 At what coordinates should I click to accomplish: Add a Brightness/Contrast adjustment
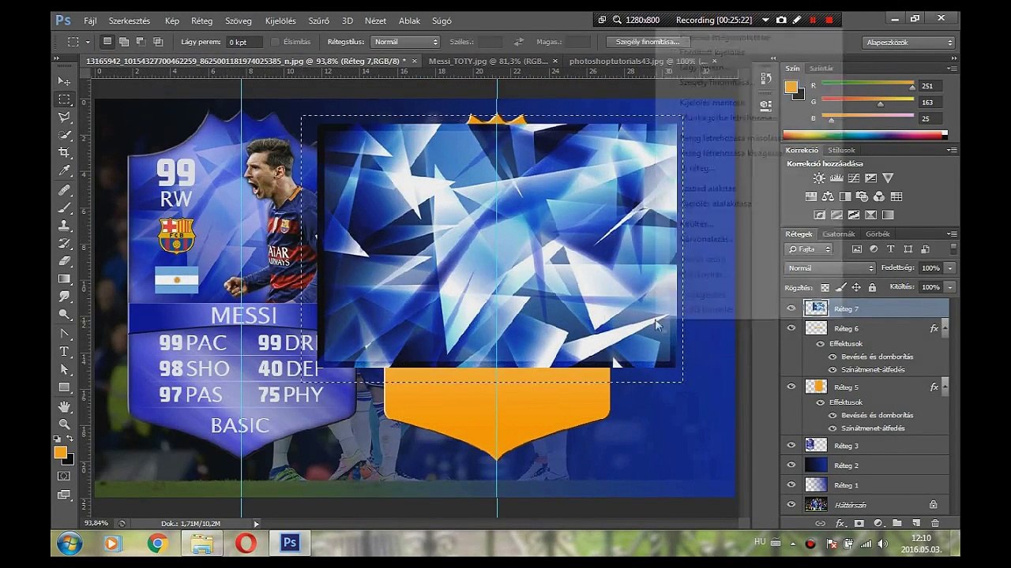pos(819,179)
